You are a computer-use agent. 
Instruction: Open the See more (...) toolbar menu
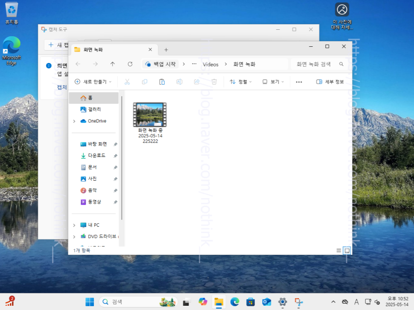299,82
